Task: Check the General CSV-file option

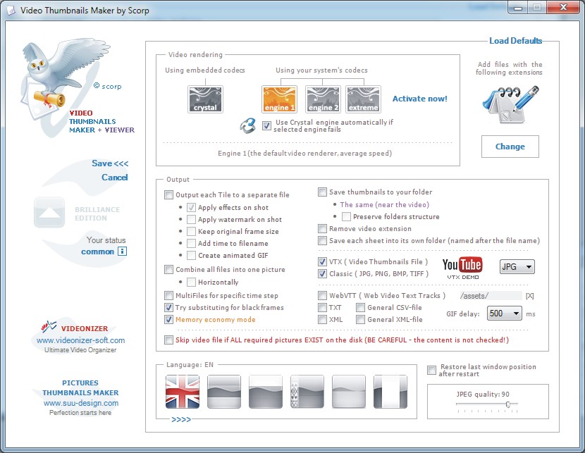Action: (360, 308)
